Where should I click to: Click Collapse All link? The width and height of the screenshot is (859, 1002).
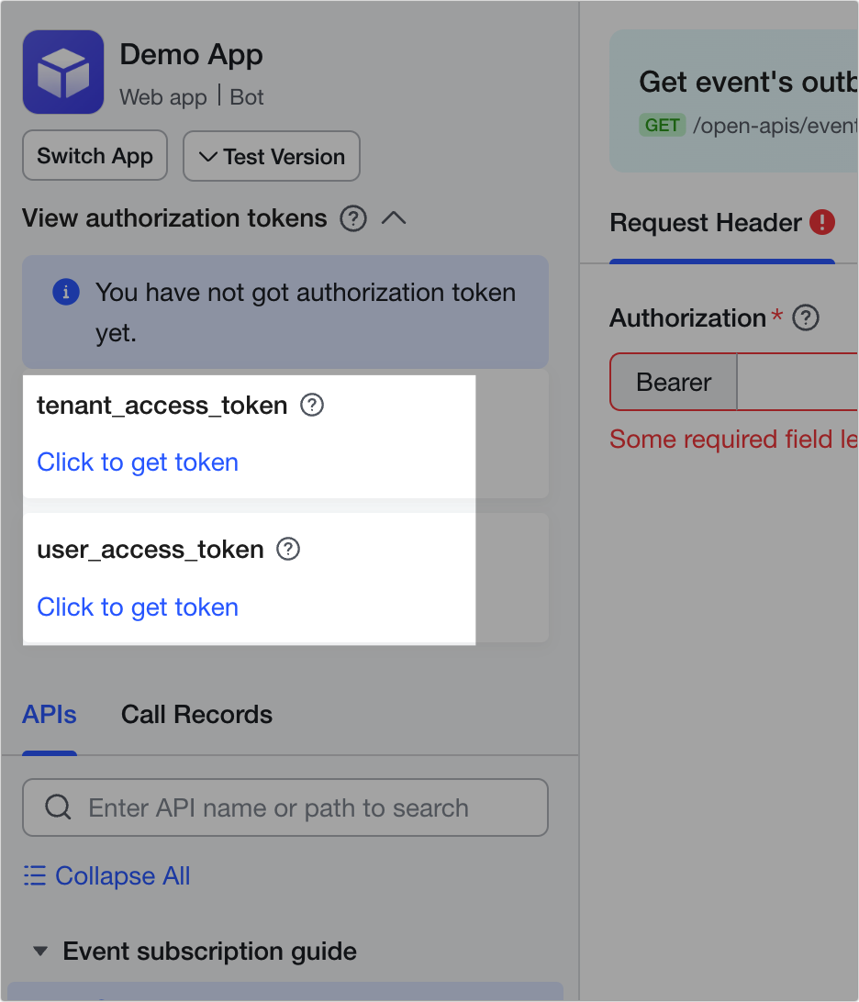point(106,876)
